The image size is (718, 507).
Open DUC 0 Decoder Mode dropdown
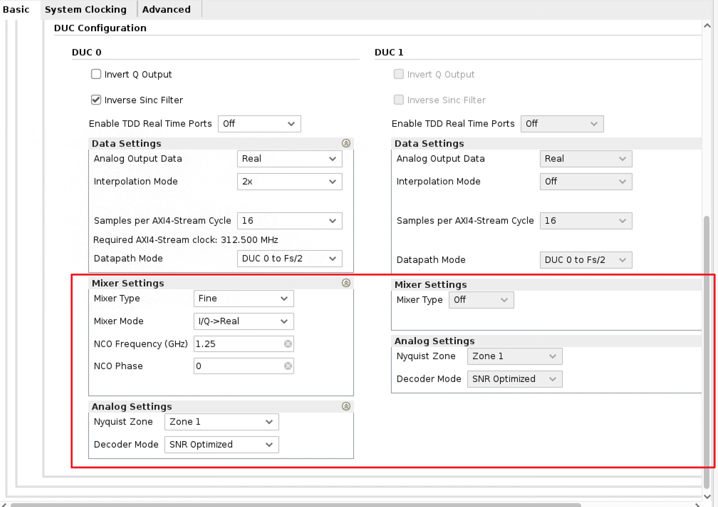(221, 444)
